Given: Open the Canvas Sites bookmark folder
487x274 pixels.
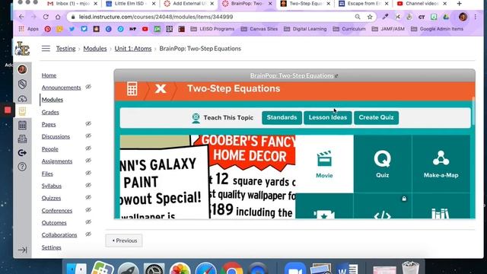Looking at the screenshot, I should pos(259,29).
